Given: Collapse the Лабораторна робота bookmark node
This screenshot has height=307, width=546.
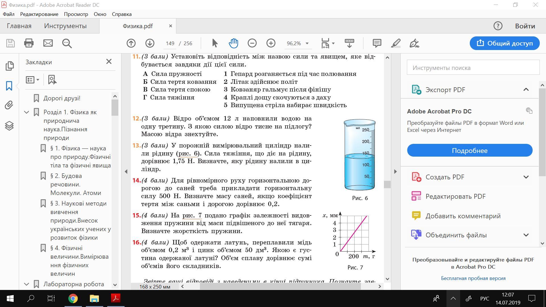Looking at the screenshot, I should click(x=27, y=284).
